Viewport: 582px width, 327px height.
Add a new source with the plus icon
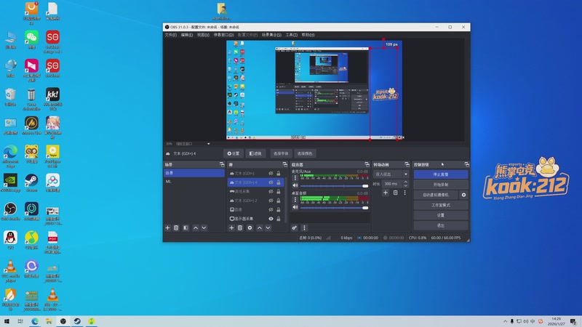231,227
